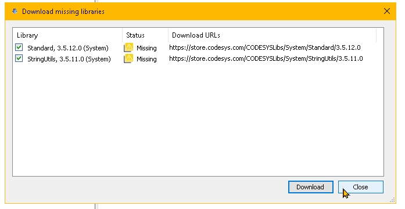Screen dimensions: 405x209
Task: Click the Download URLs column header
Action: click(273, 35)
